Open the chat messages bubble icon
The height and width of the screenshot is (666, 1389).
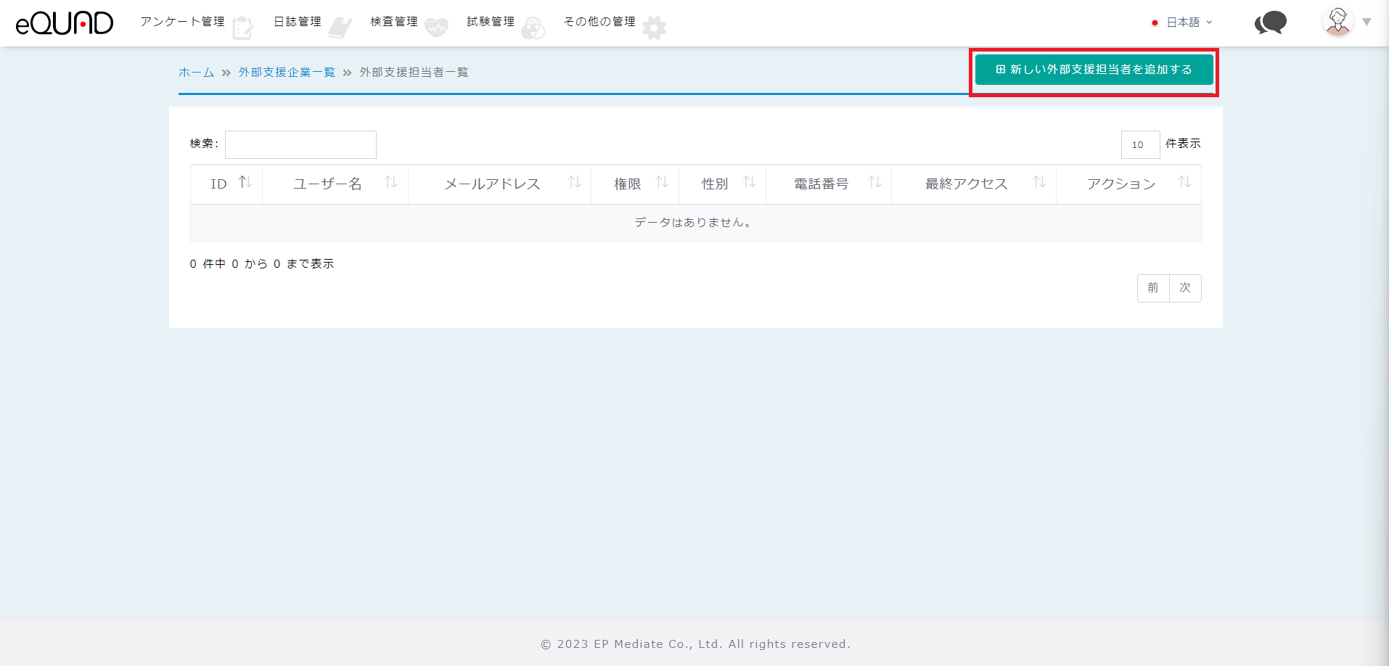(x=1270, y=22)
